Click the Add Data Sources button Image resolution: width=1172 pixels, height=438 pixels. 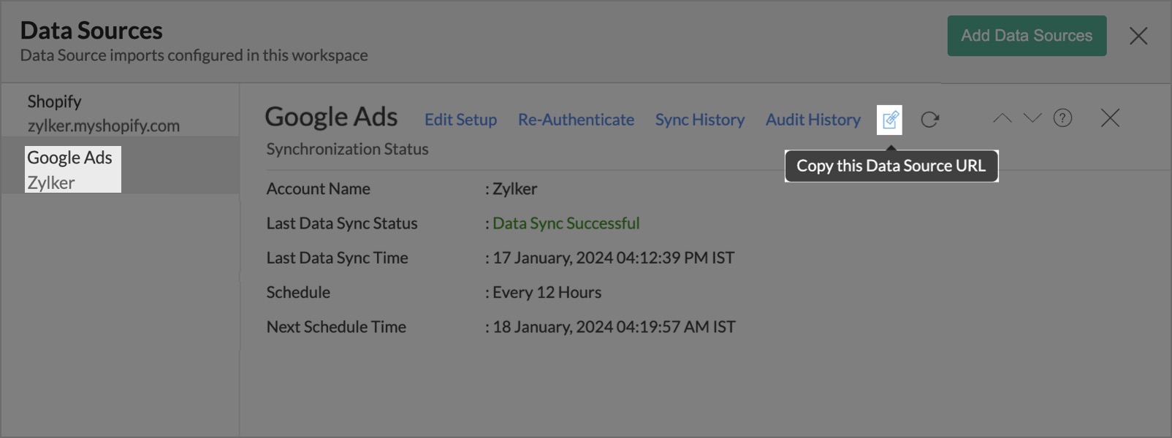1027,36
